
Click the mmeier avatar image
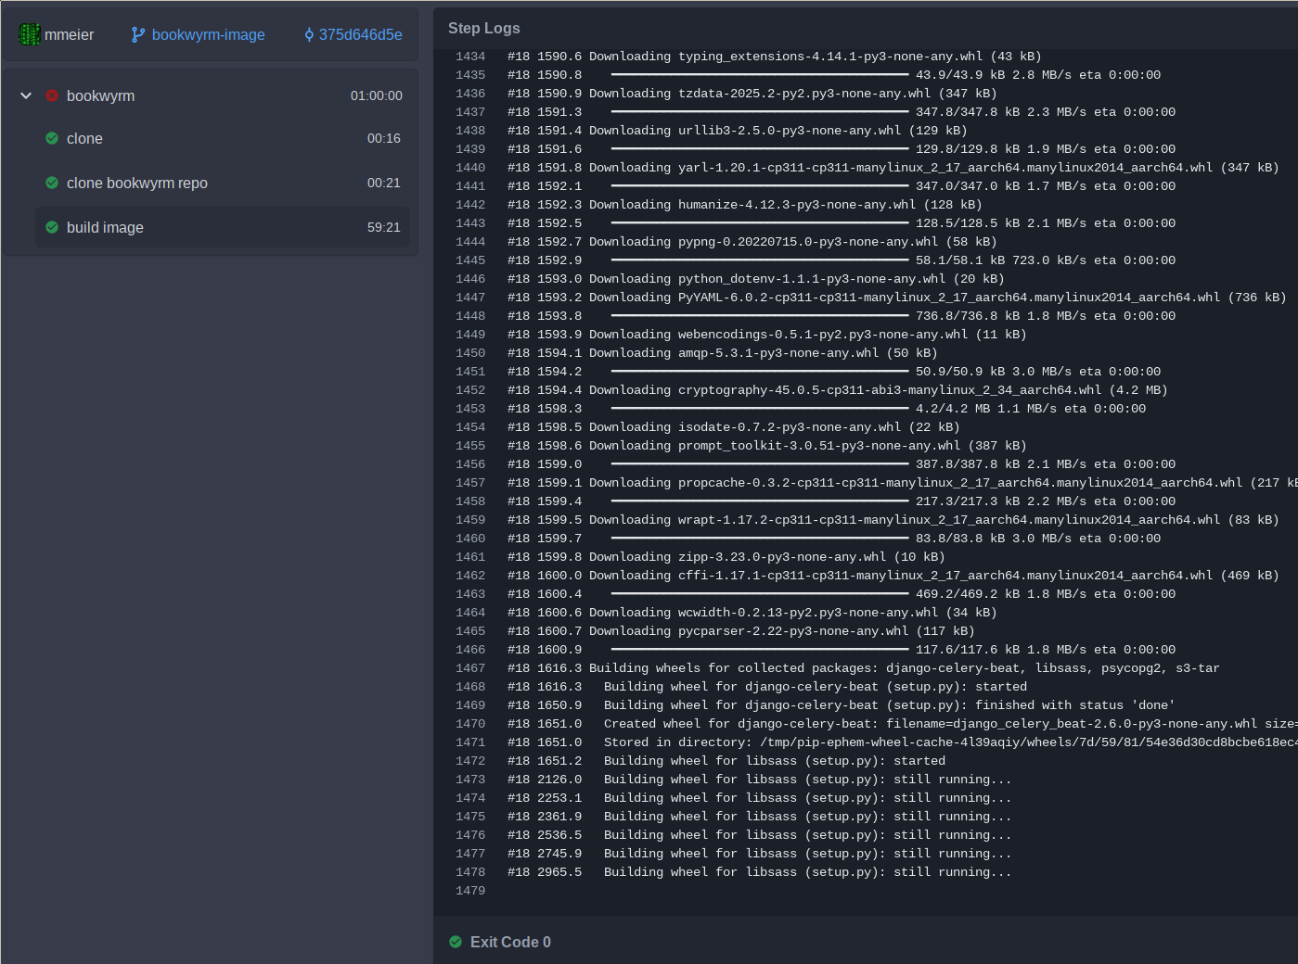32,34
